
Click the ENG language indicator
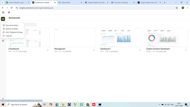[x=172, y=105]
